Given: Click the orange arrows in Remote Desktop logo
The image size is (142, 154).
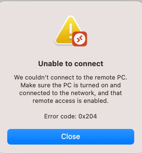Looking at the screenshot, I should click(80, 39).
